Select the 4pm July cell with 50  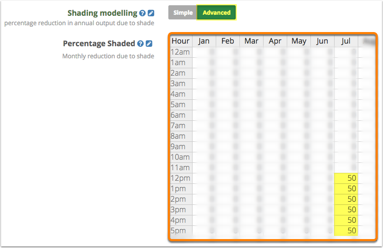coord(346,220)
